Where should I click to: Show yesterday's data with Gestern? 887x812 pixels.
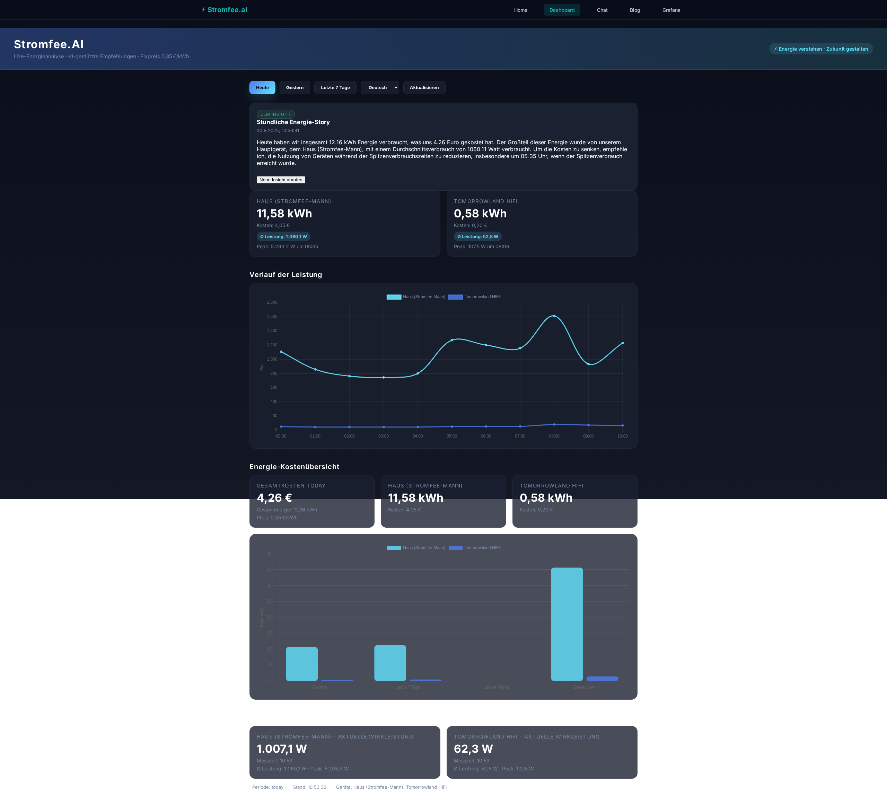coord(295,88)
